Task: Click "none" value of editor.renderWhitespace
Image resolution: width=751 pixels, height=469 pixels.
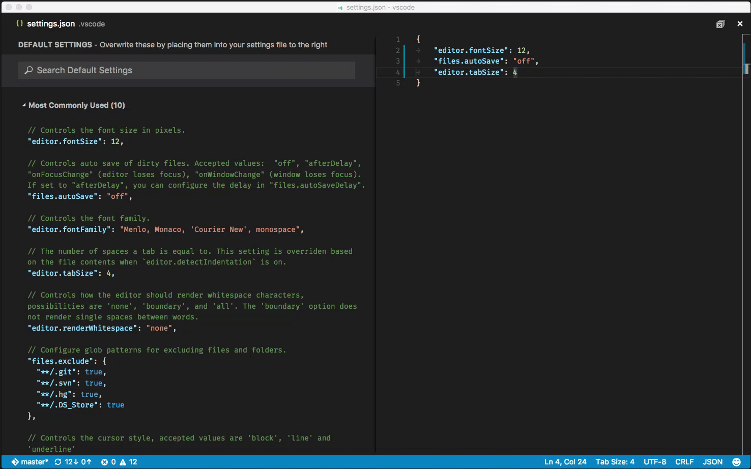Action: (159, 328)
